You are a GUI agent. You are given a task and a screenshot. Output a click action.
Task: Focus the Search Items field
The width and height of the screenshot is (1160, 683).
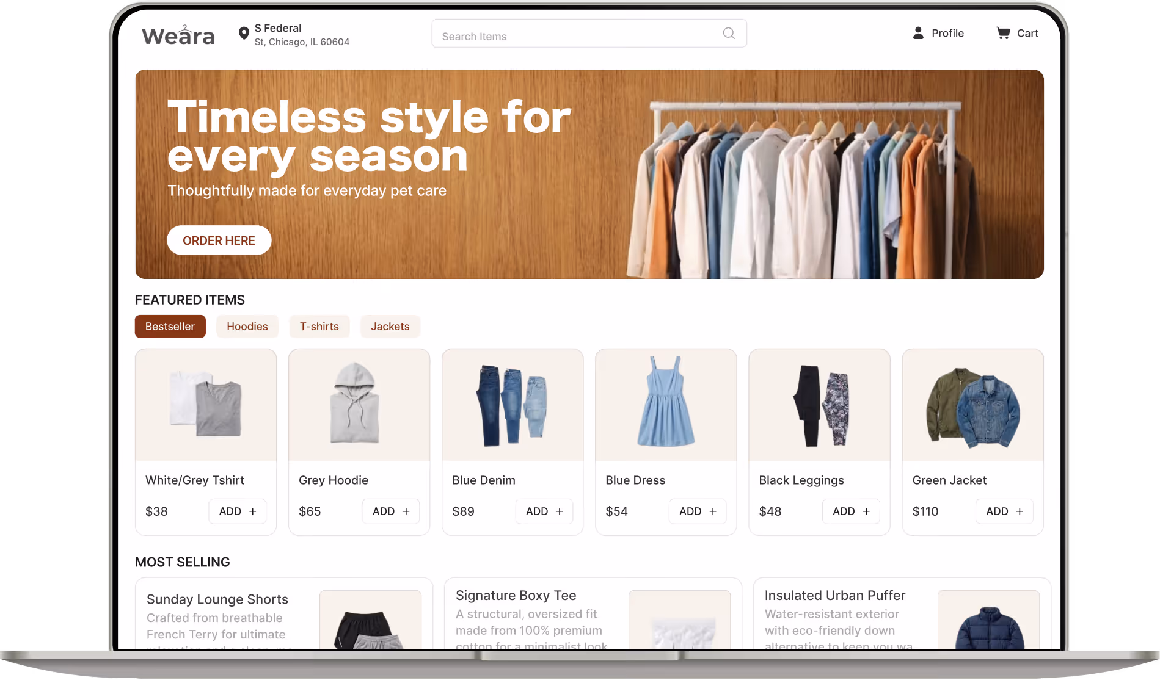point(589,34)
